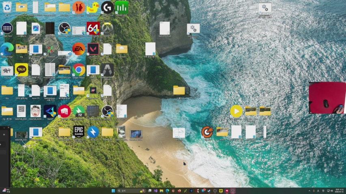The width and height of the screenshot is (346, 194).
Task: Open the AIDA64 desktop shortcut
Action: (x=93, y=28)
